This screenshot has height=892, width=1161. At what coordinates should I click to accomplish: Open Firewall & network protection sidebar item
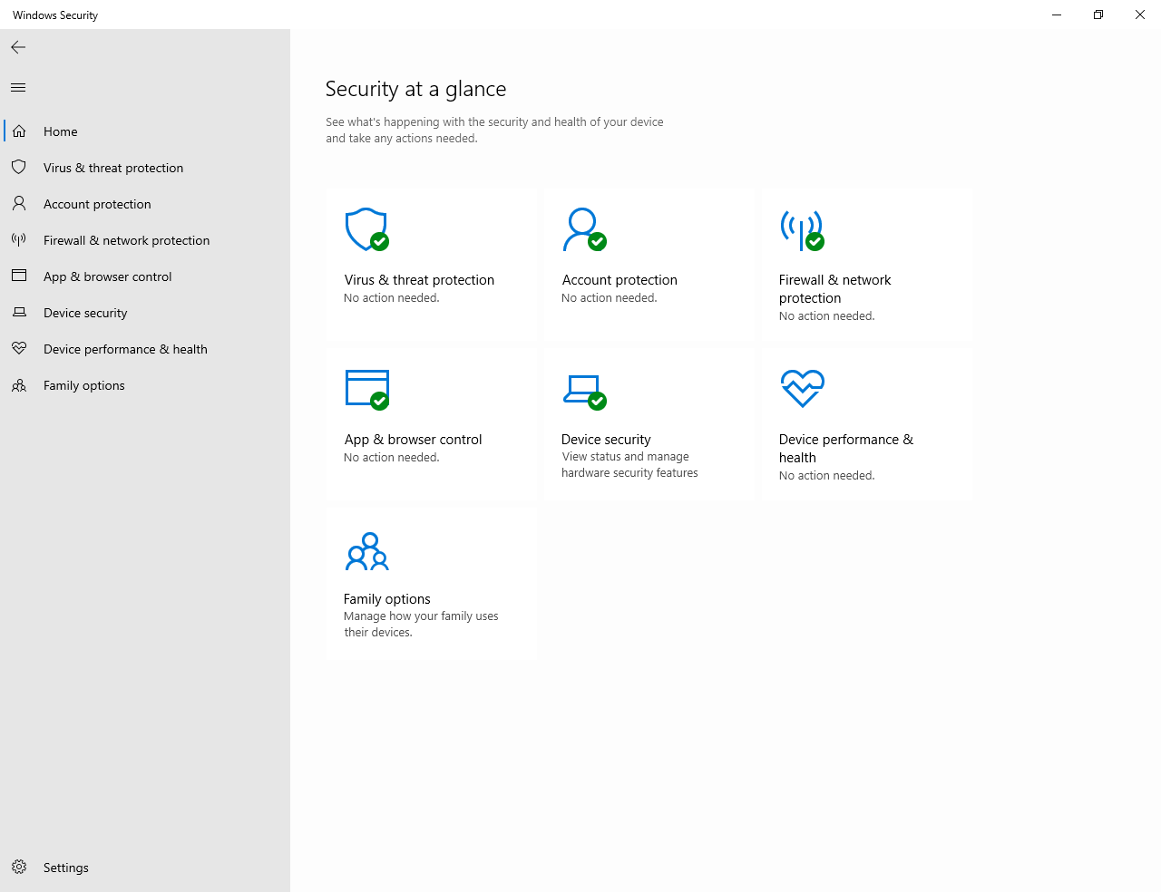(x=126, y=240)
